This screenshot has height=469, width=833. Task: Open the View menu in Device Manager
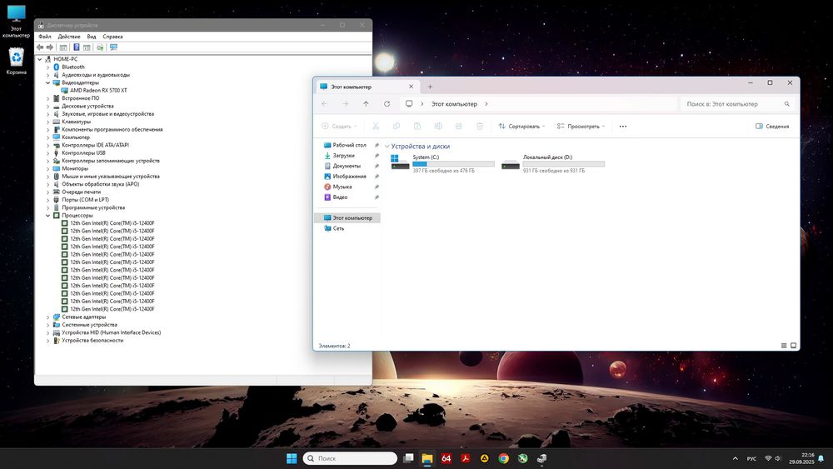(x=92, y=37)
